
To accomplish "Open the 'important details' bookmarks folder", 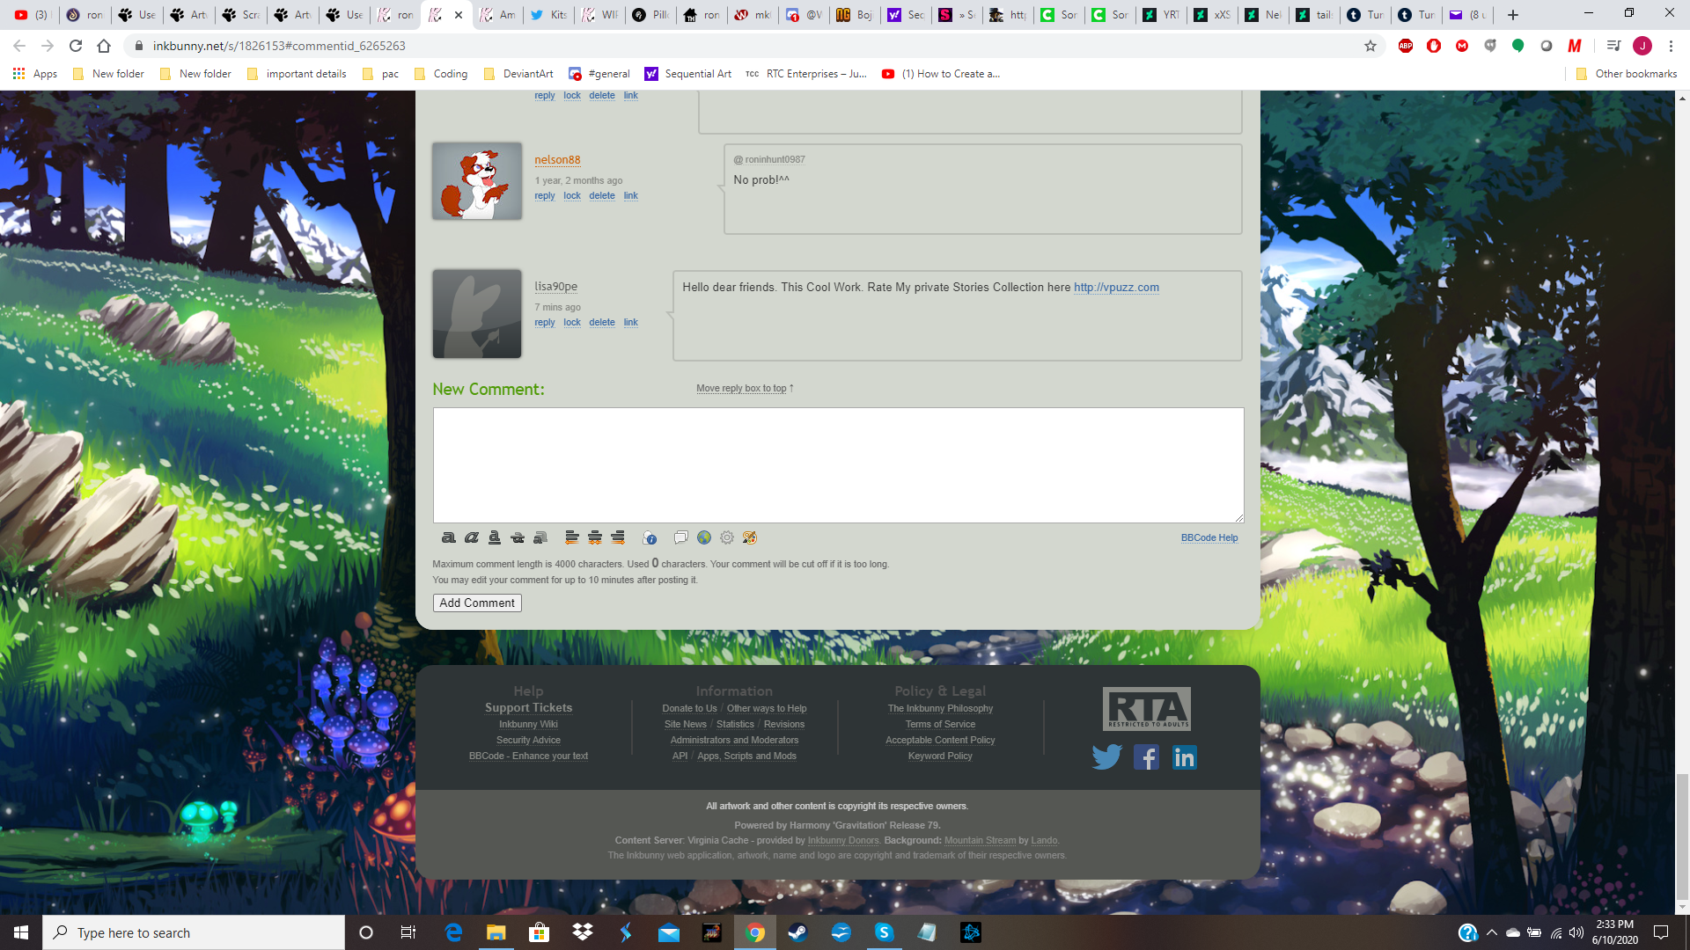I will click(297, 74).
